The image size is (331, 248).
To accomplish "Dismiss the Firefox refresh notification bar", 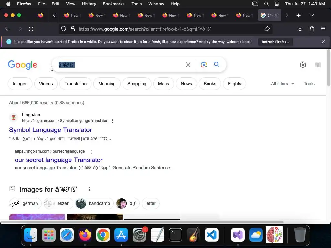I will 323,42.
